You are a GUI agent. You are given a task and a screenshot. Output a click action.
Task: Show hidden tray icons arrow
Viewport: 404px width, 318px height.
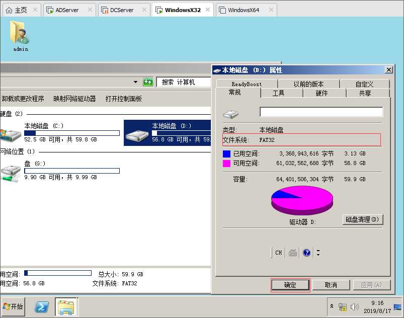pyautogui.click(x=332, y=306)
